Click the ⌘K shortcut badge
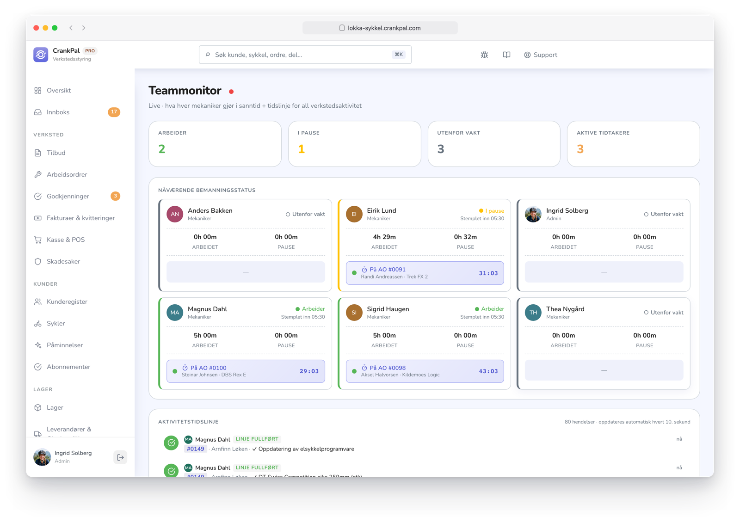Screen dimensions: 740x523 coord(399,55)
